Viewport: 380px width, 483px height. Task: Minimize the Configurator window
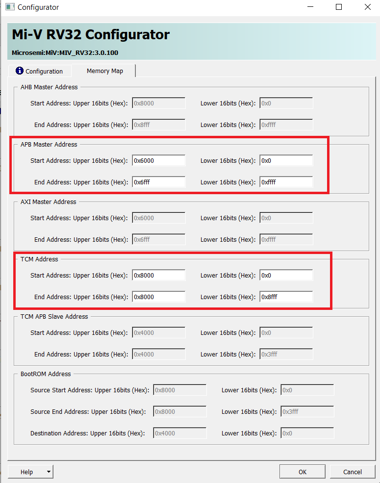[310, 7]
